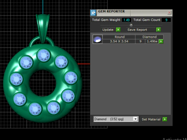Click the gem quantity cell showing 9
This screenshot has width=187, height=140.
[x=140, y=41]
